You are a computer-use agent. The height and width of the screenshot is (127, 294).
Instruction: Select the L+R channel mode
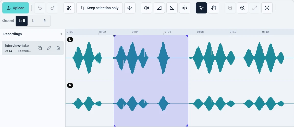22,21
